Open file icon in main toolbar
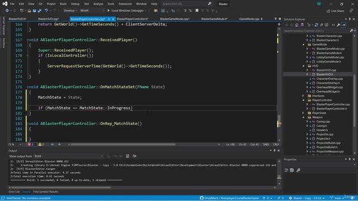Viewport: 358px width, 201px height. (x=29, y=11)
